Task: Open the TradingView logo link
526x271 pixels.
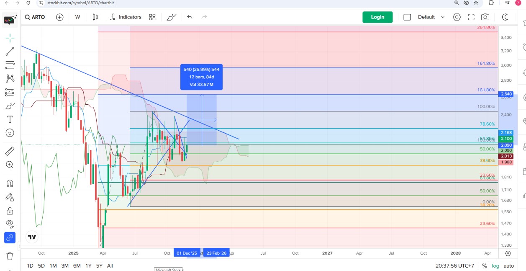Action: [32, 237]
